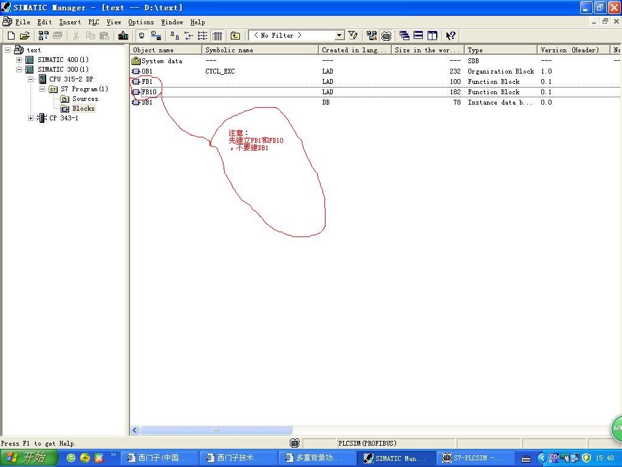The height and width of the screenshot is (467, 622).
Task: Select the Blocks folder in tree
Action: tap(83, 108)
